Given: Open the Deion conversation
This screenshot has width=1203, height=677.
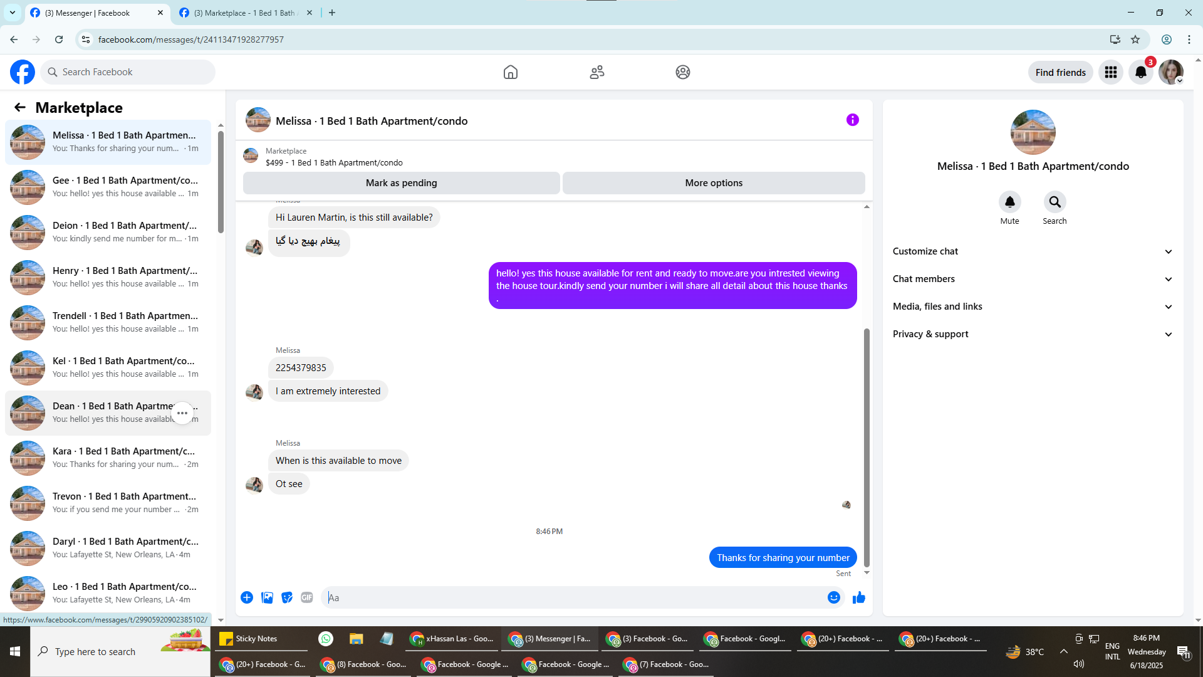Looking at the screenshot, I should coord(108,233).
